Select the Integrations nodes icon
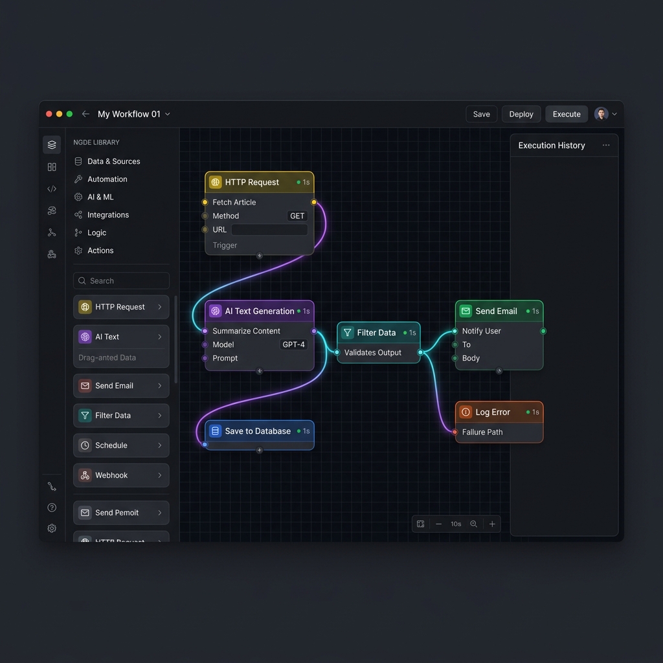The image size is (663, 663). [78, 214]
